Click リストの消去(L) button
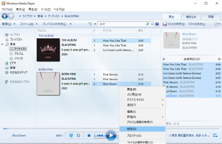 tap(197, 24)
